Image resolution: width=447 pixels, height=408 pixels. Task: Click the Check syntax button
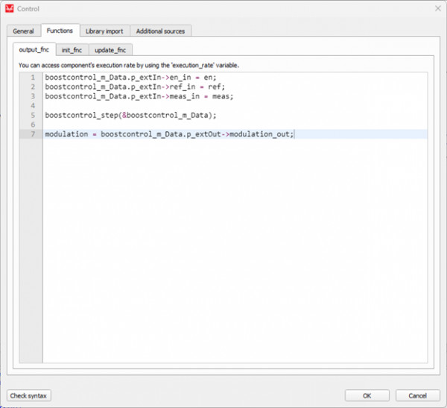[x=28, y=396]
